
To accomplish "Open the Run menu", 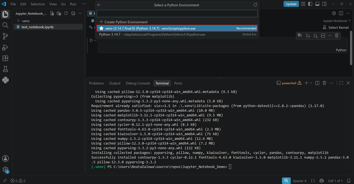I will (73, 4).
